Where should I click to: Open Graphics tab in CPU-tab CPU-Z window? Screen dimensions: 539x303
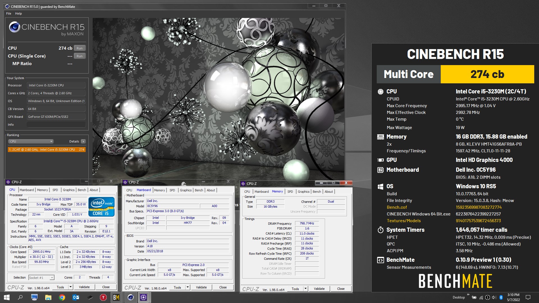point(69,190)
